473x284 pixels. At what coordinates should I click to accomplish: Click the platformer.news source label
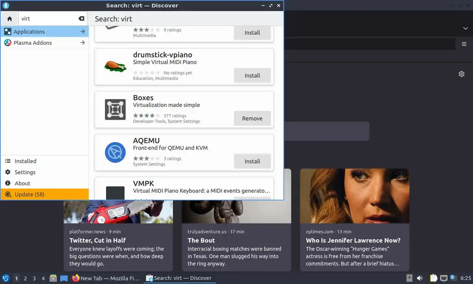coord(87,232)
